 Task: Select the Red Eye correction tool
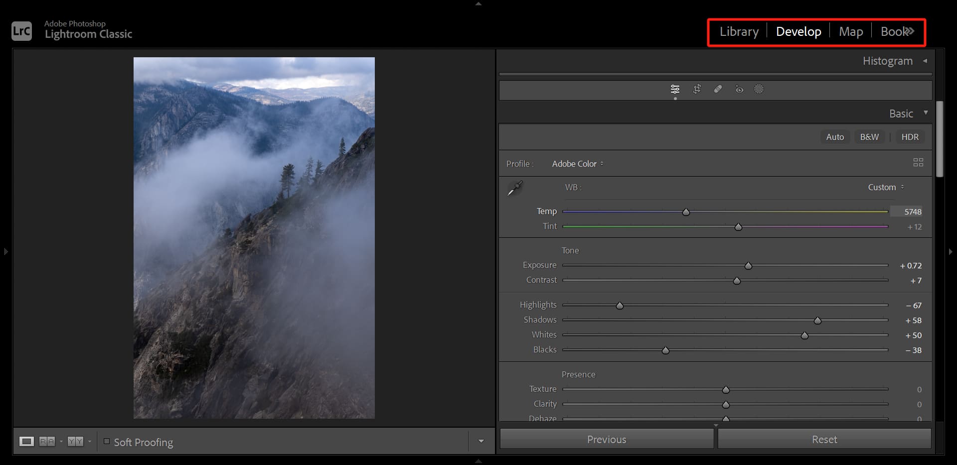[739, 89]
